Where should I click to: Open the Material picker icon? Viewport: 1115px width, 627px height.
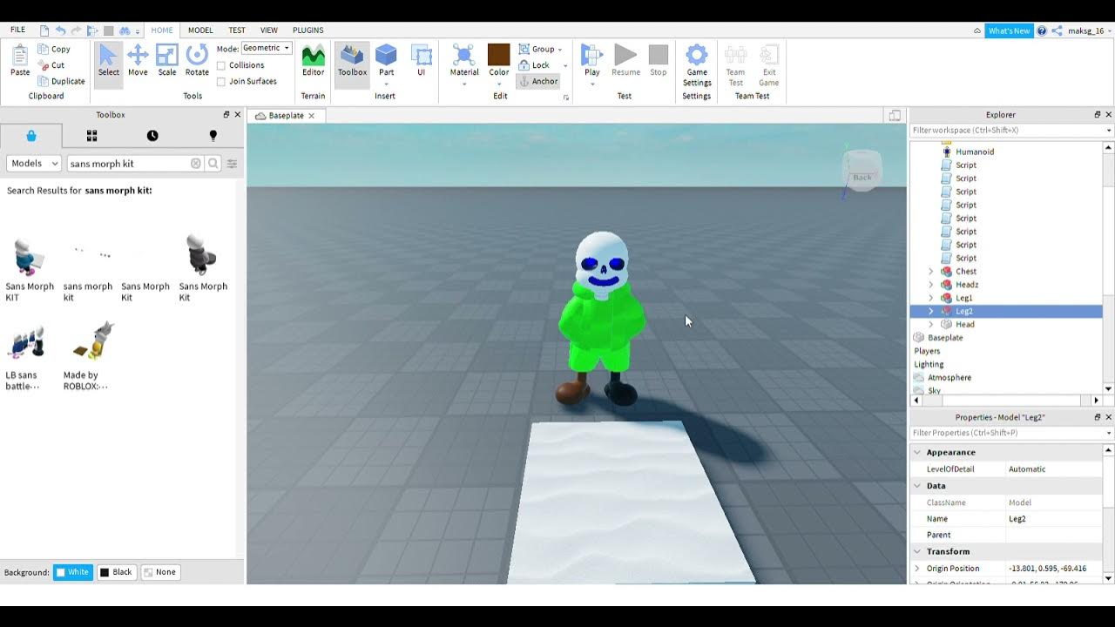coord(464,56)
